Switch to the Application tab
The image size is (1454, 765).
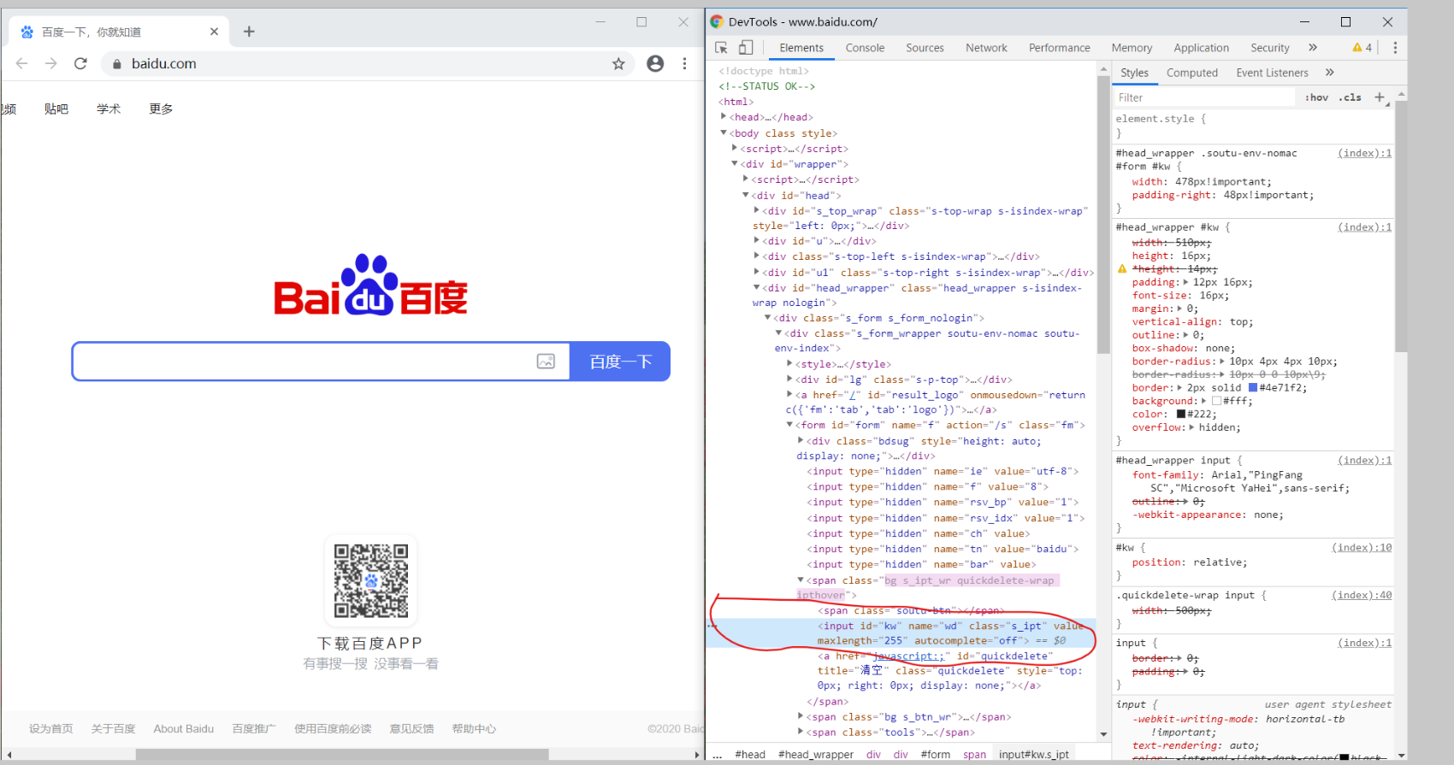(x=1201, y=48)
